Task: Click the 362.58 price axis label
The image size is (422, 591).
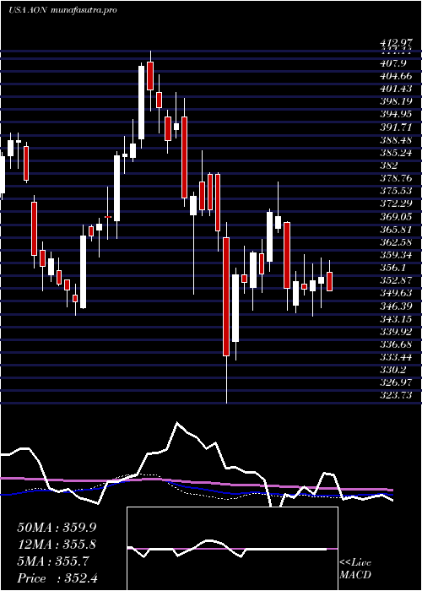Action: (x=396, y=242)
